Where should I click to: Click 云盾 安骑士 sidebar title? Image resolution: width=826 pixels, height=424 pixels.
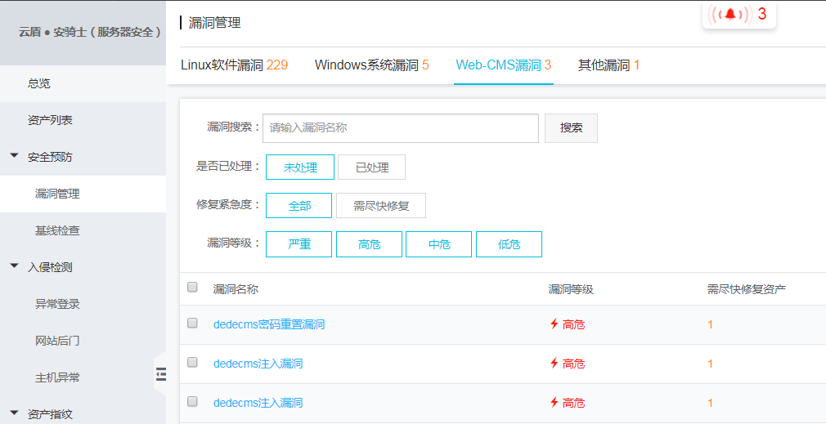[90, 32]
